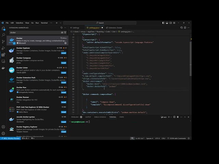
Task: Switch to the Ports panel tab
Action: tap(122, 117)
